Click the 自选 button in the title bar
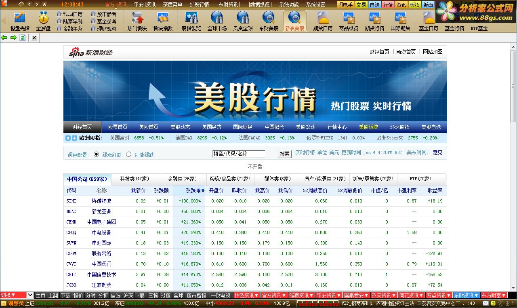This screenshot has height=308, width=517. (375, 5)
